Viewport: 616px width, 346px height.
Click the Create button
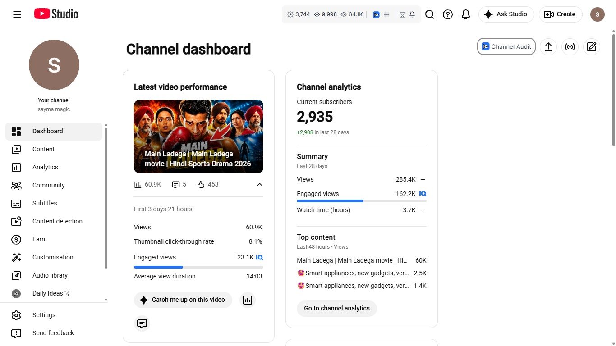(x=561, y=14)
